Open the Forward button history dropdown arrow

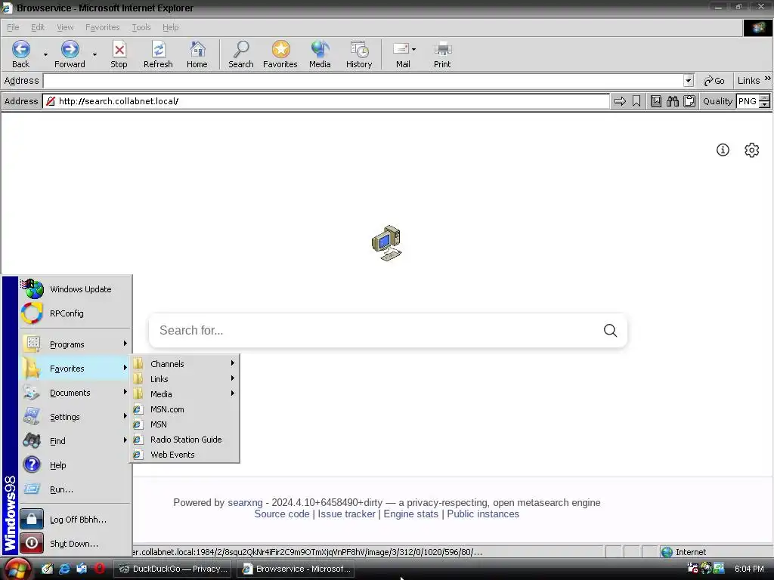click(x=94, y=54)
